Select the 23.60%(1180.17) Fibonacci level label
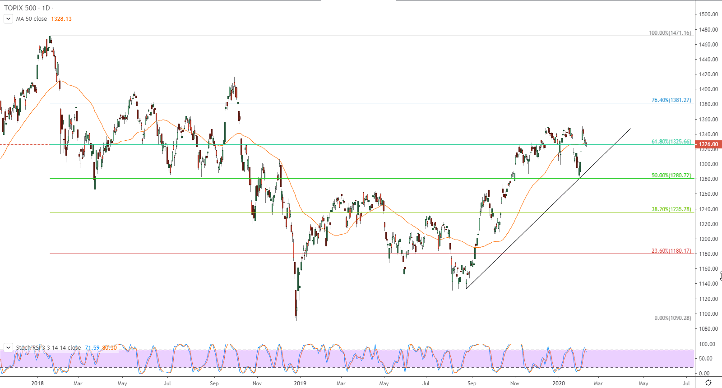722x388 pixels. tap(671, 251)
